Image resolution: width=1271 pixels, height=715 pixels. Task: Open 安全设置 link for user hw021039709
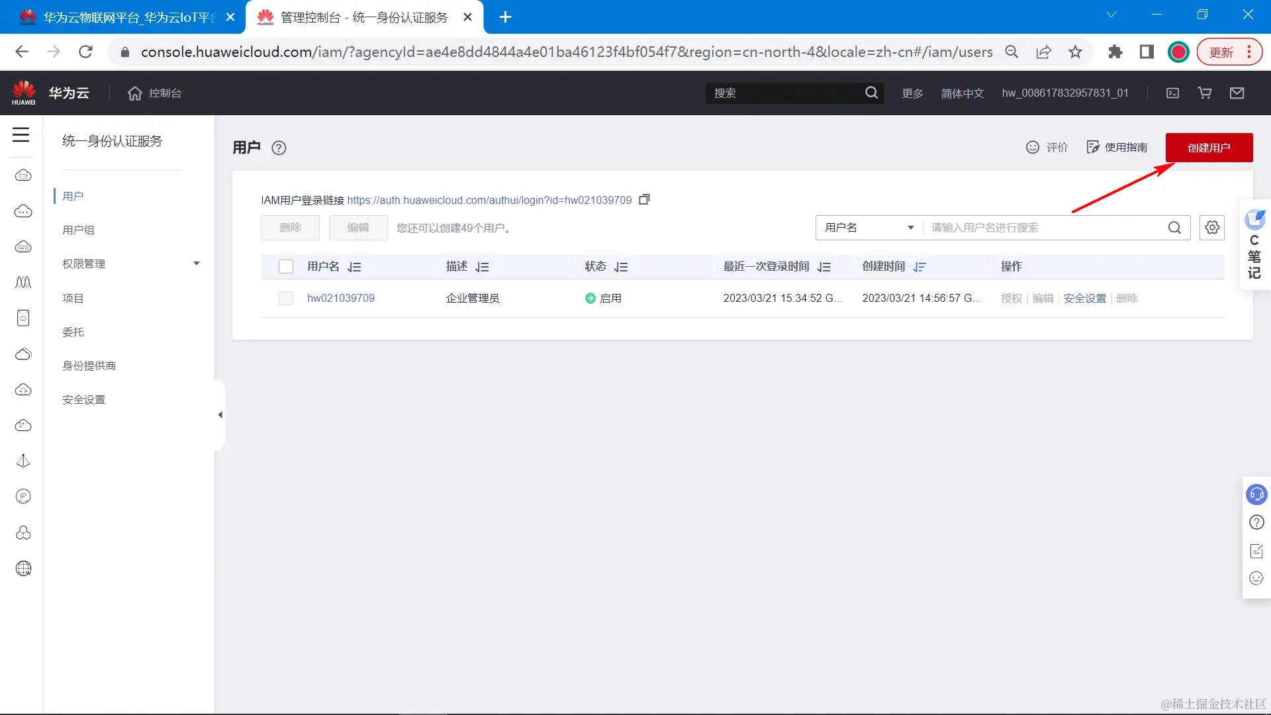tap(1084, 299)
